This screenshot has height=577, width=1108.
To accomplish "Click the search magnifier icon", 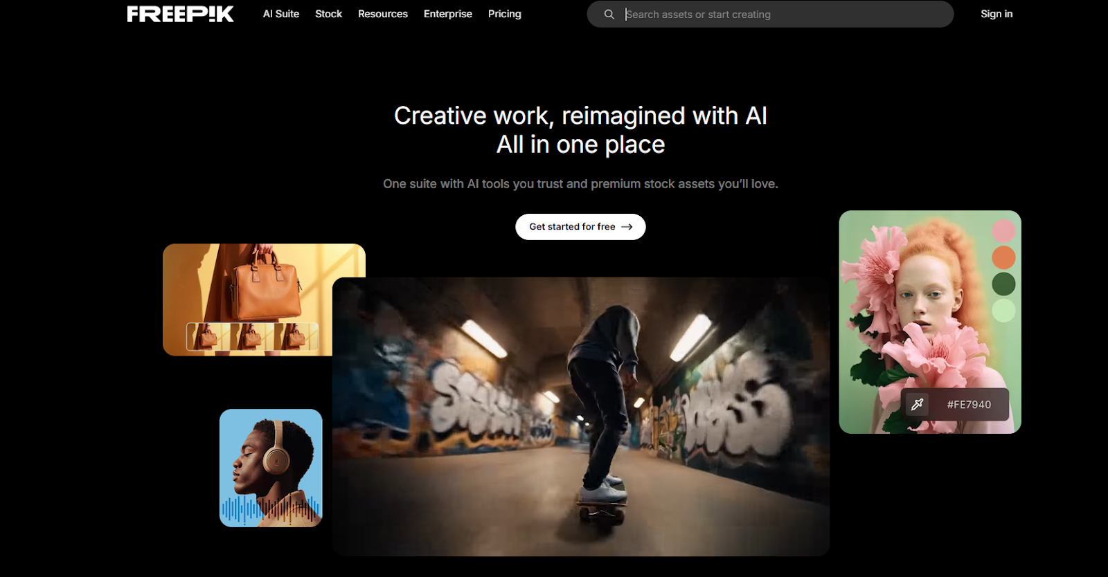I will pyautogui.click(x=609, y=14).
